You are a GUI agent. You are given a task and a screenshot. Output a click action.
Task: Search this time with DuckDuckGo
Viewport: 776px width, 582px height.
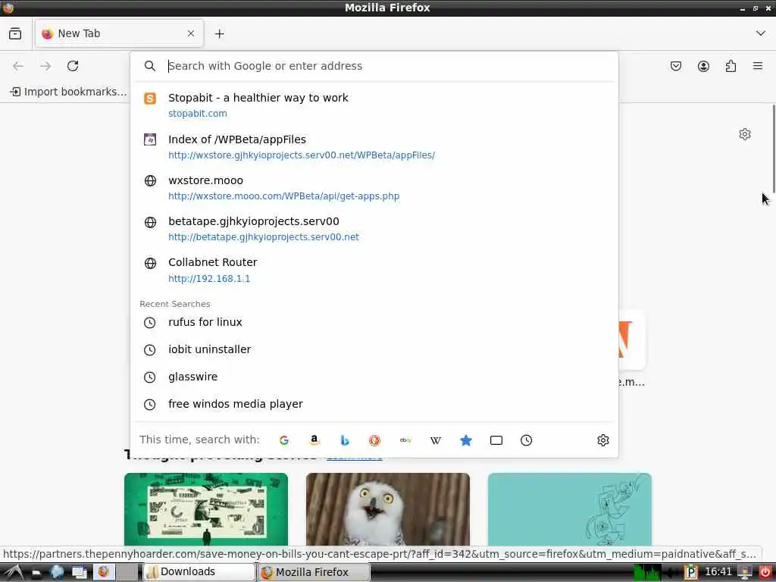pos(374,440)
